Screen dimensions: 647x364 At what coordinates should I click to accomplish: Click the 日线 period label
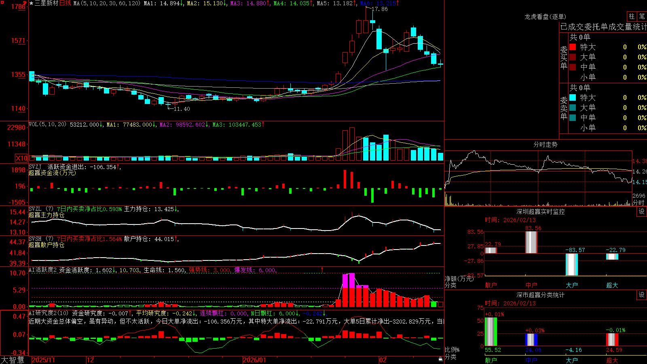(65, 3)
